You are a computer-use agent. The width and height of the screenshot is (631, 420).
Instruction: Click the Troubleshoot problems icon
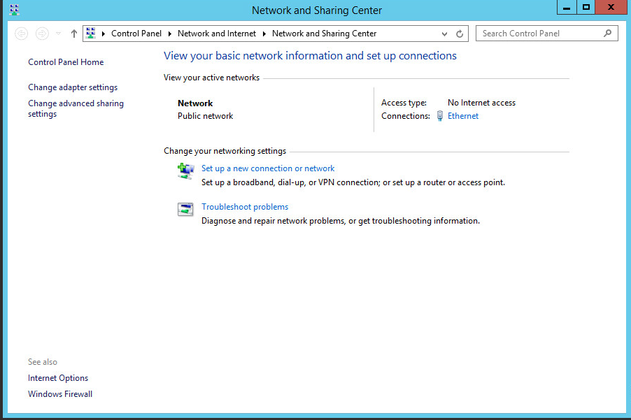coord(185,210)
